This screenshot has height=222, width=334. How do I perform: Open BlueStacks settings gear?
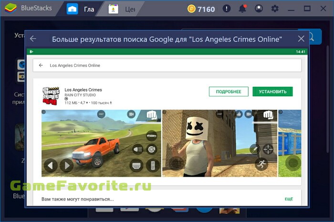coord(275,9)
